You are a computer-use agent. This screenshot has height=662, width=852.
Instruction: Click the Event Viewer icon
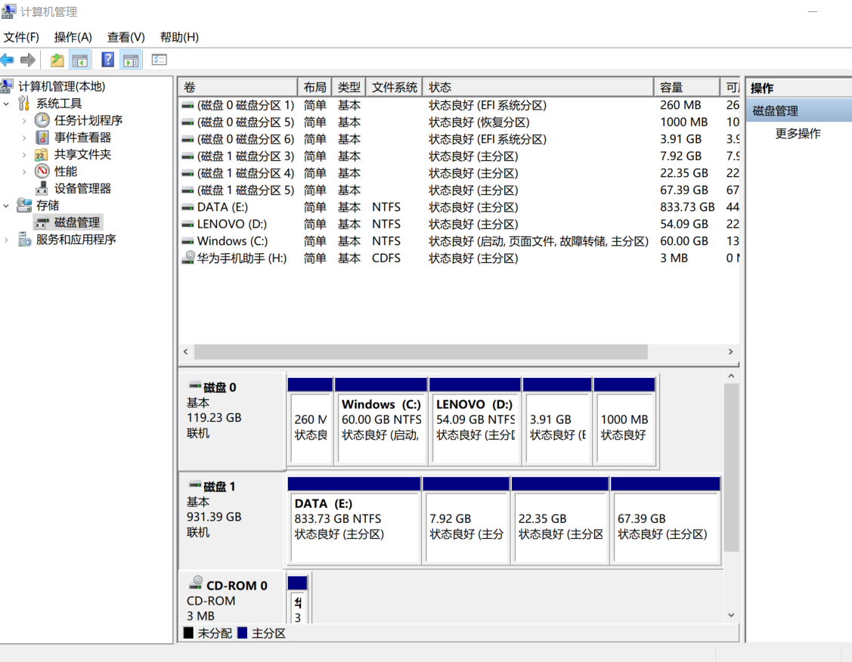[42, 138]
